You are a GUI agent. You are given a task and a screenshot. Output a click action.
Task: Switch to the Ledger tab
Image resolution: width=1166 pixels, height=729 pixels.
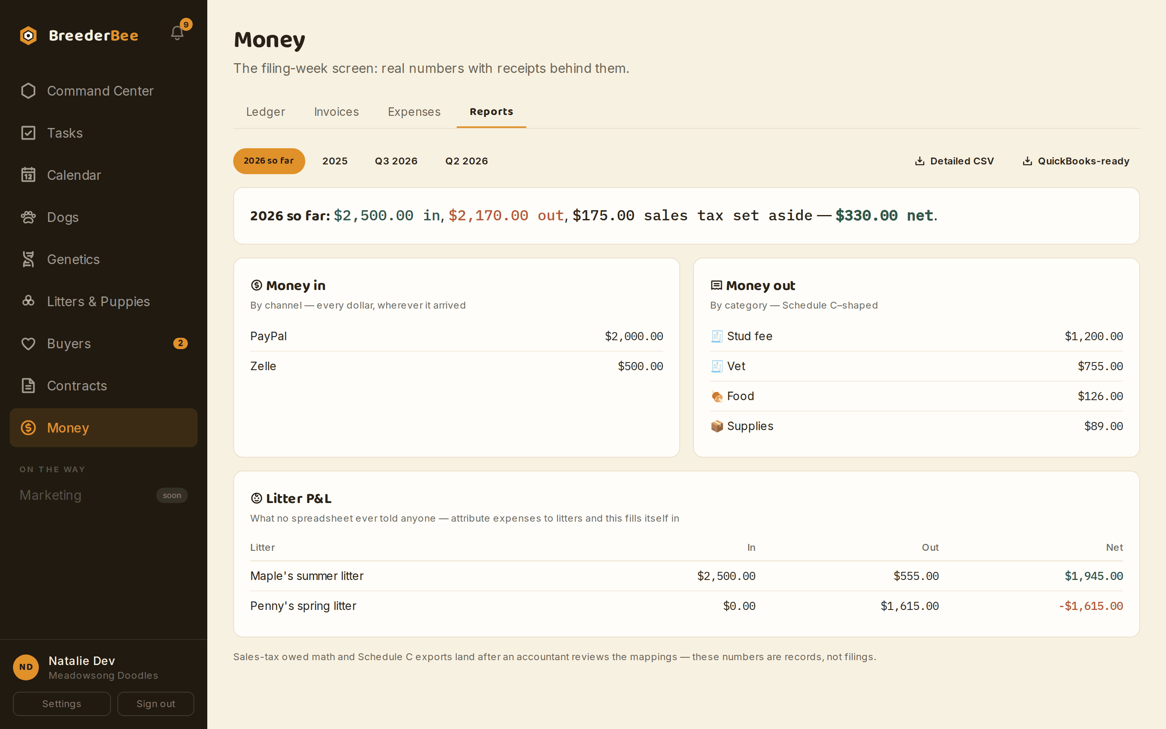(x=266, y=112)
